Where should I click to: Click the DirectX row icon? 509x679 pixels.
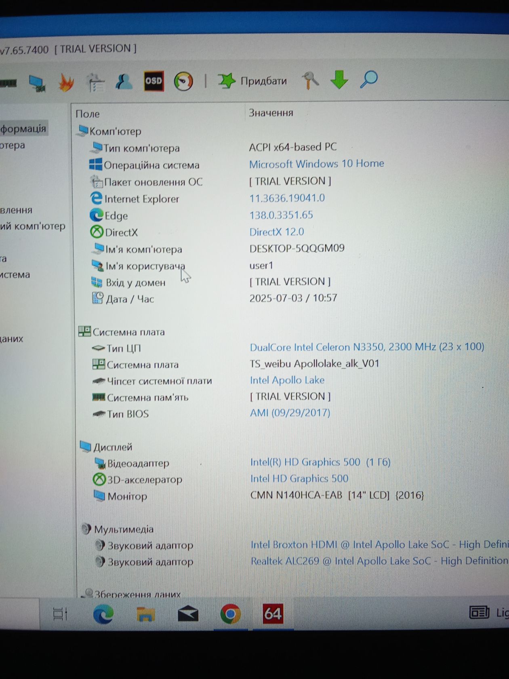(x=97, y=232)
